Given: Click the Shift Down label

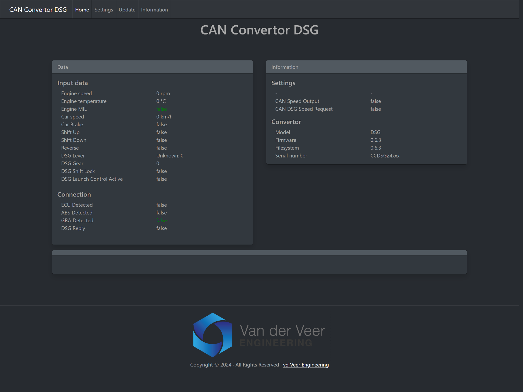Looking at the screenshot, I should click(x=74, y=140).
